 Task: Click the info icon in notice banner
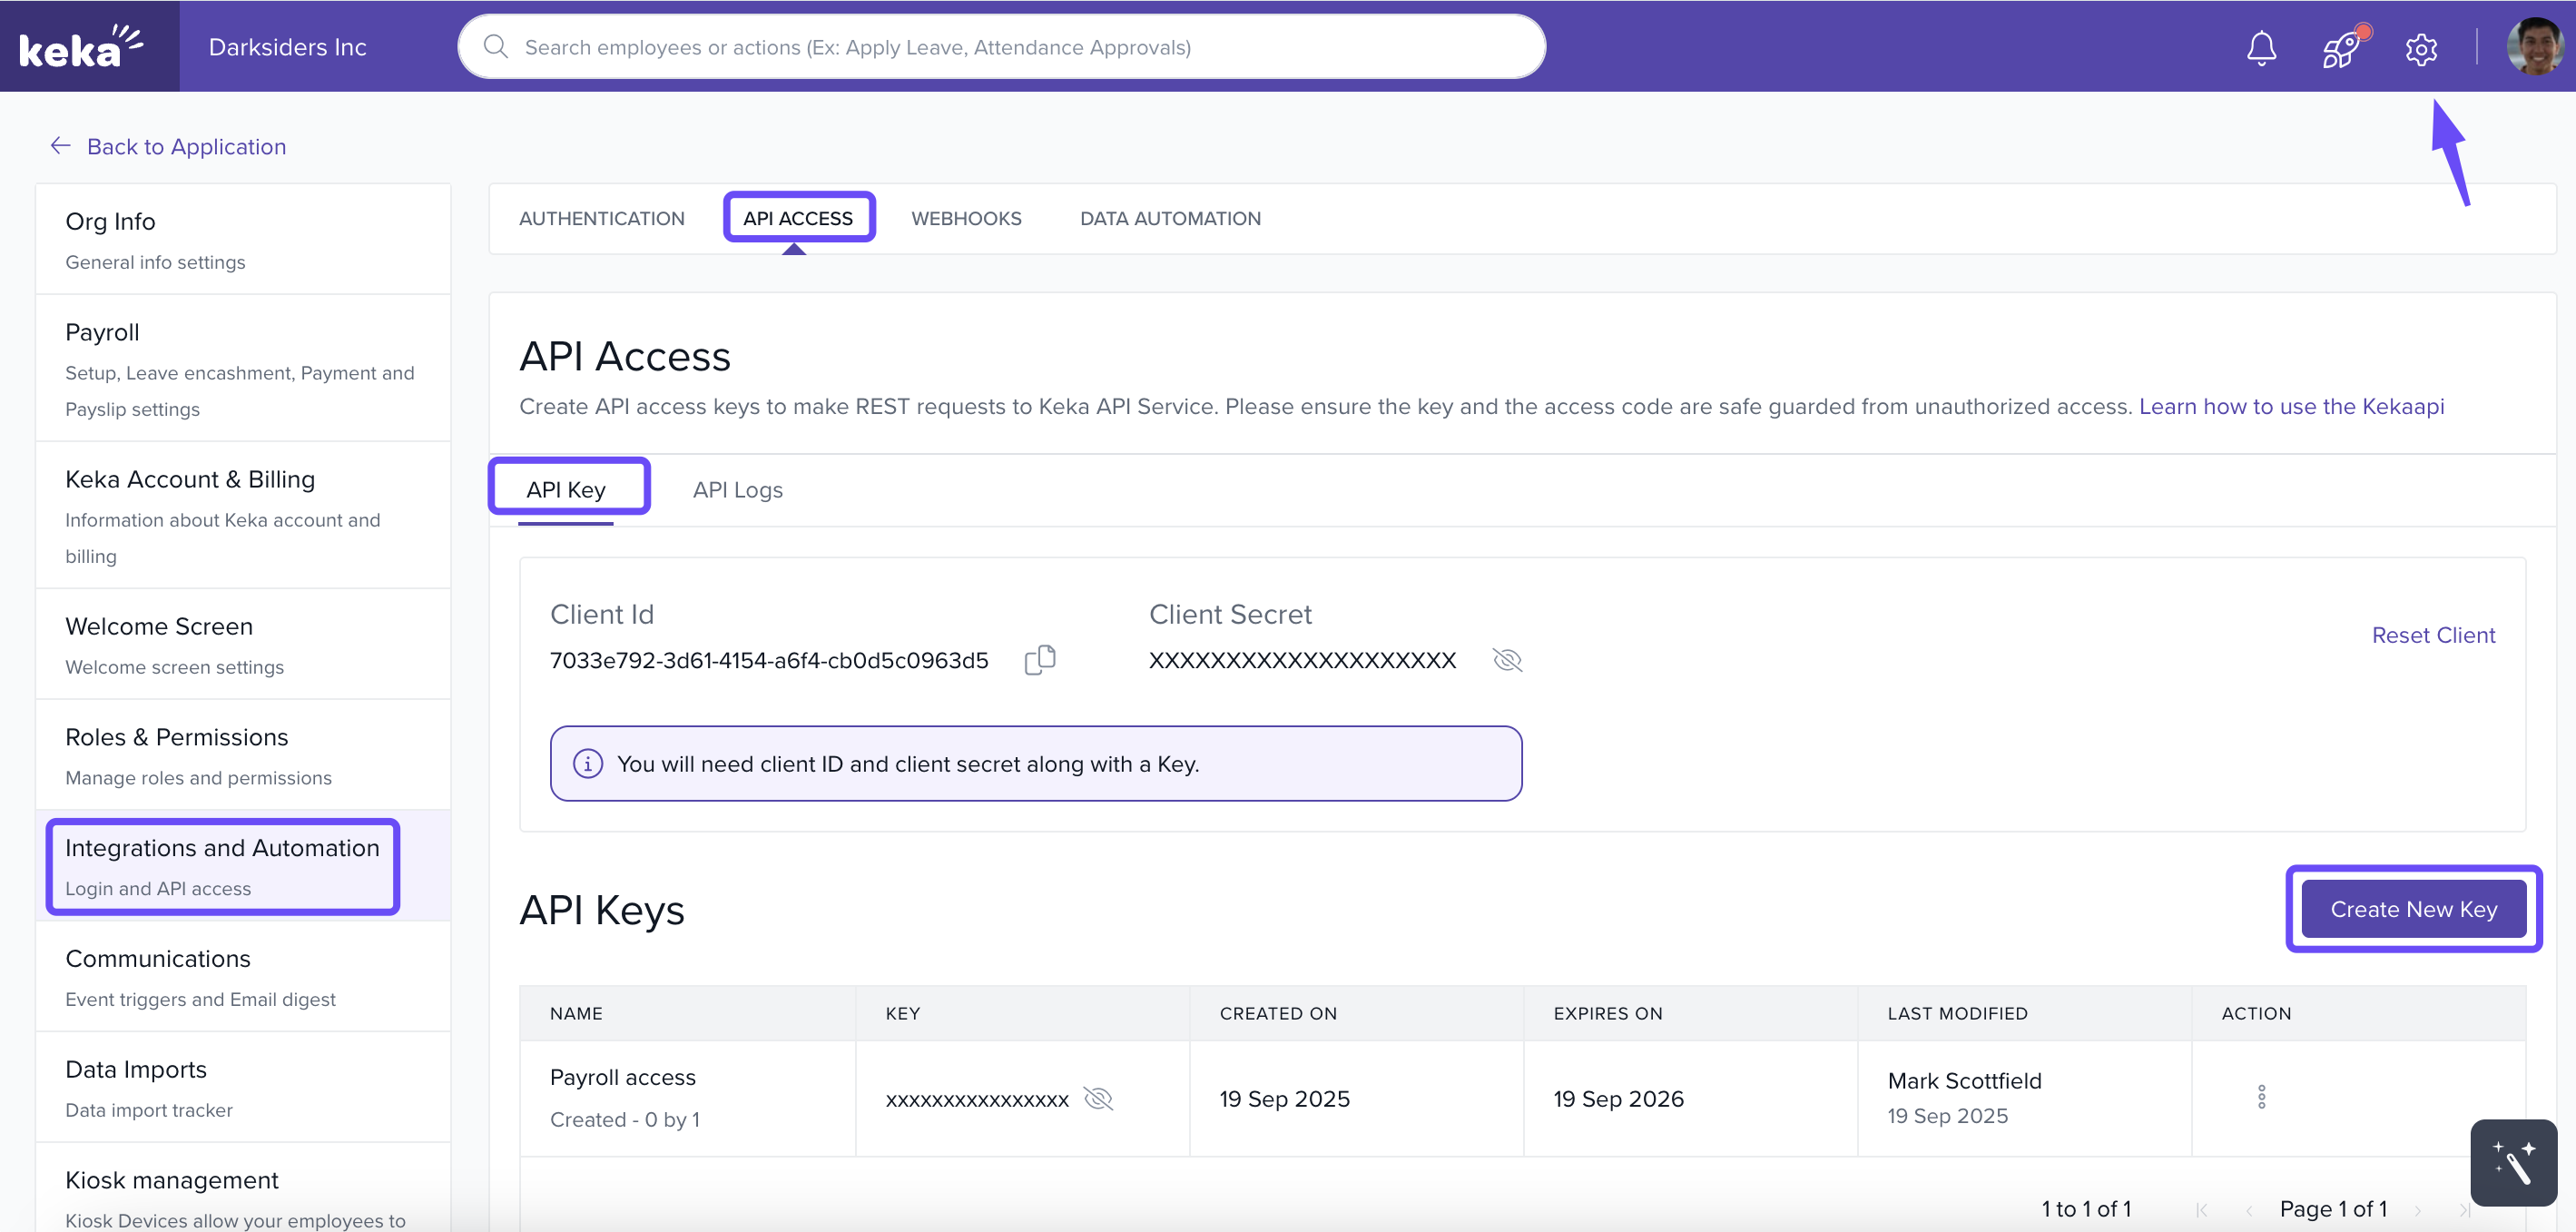(x=588, y=764)
